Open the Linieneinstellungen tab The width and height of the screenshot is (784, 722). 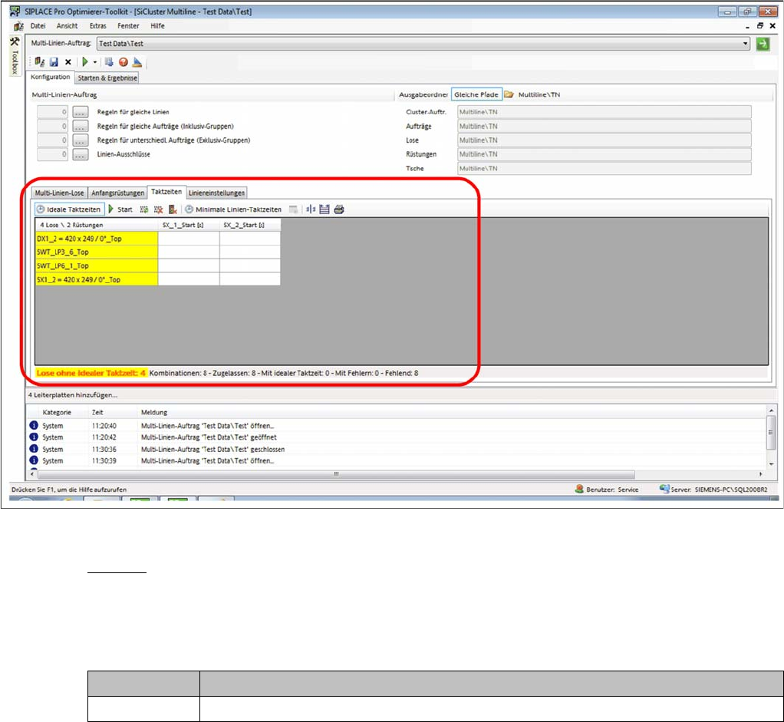pos(216,193)
